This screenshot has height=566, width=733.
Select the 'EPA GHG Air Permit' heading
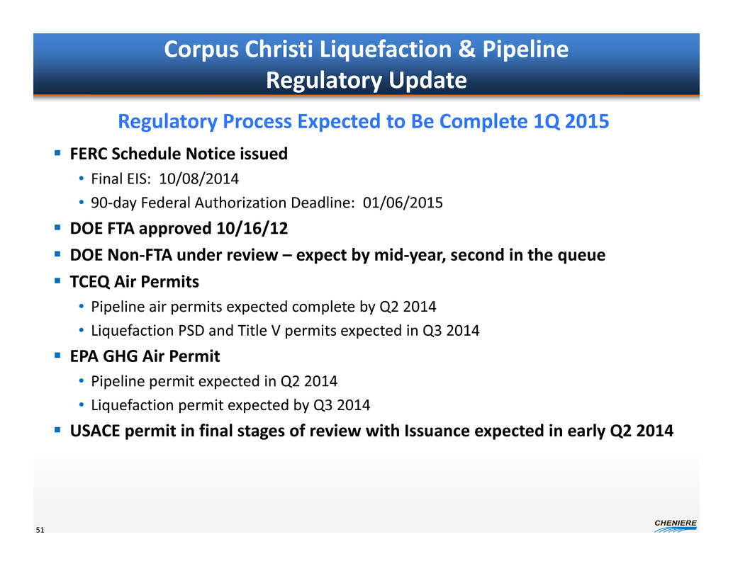(x=145, y=356)
